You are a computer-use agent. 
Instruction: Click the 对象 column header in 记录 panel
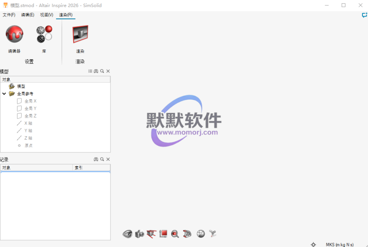click(37, 168)
